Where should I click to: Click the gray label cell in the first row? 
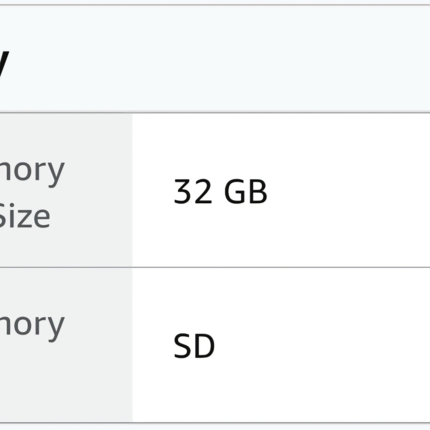66,190
